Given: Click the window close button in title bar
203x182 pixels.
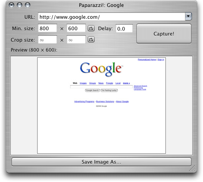Looking at the screenshot, I should point(11,5).
